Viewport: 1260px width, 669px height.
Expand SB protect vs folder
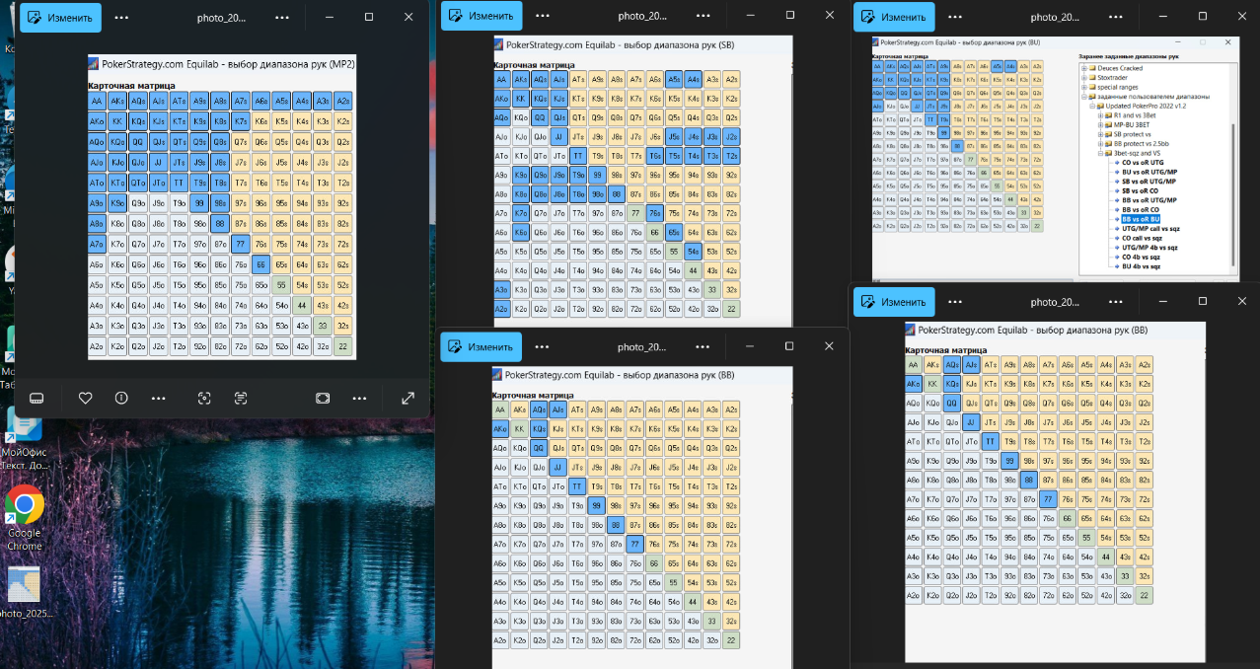click(1100, 134)
